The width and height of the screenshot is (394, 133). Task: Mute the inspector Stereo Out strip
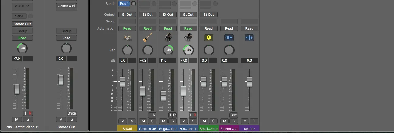pyautogui.click(x=61, y=119)
